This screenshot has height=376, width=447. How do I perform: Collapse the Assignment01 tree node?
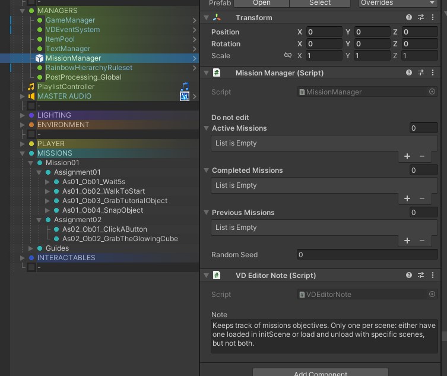click(x=39, y=172)
